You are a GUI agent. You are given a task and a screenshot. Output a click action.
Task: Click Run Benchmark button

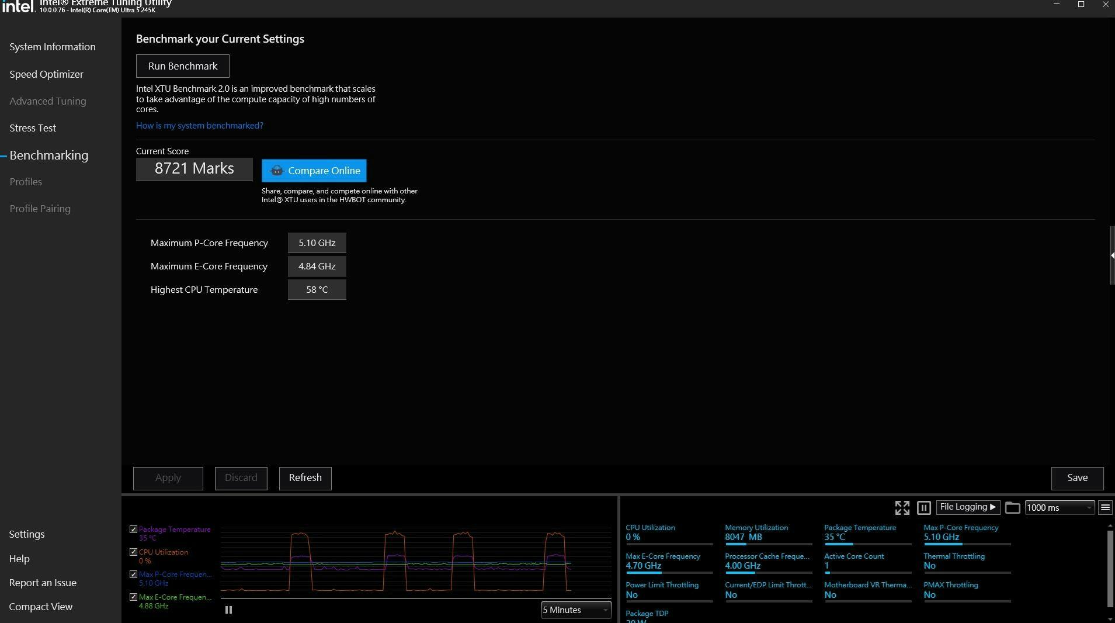click(183, 66)
